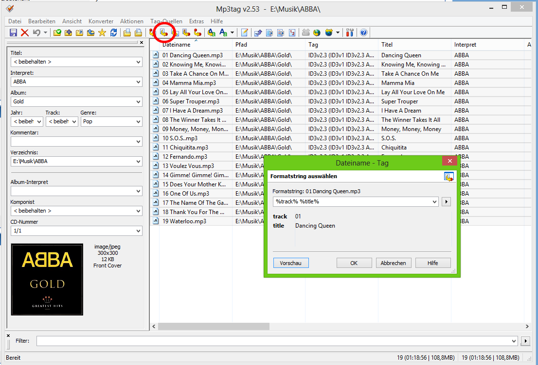Click the filter go arrow button

click(x=525, y=341)
